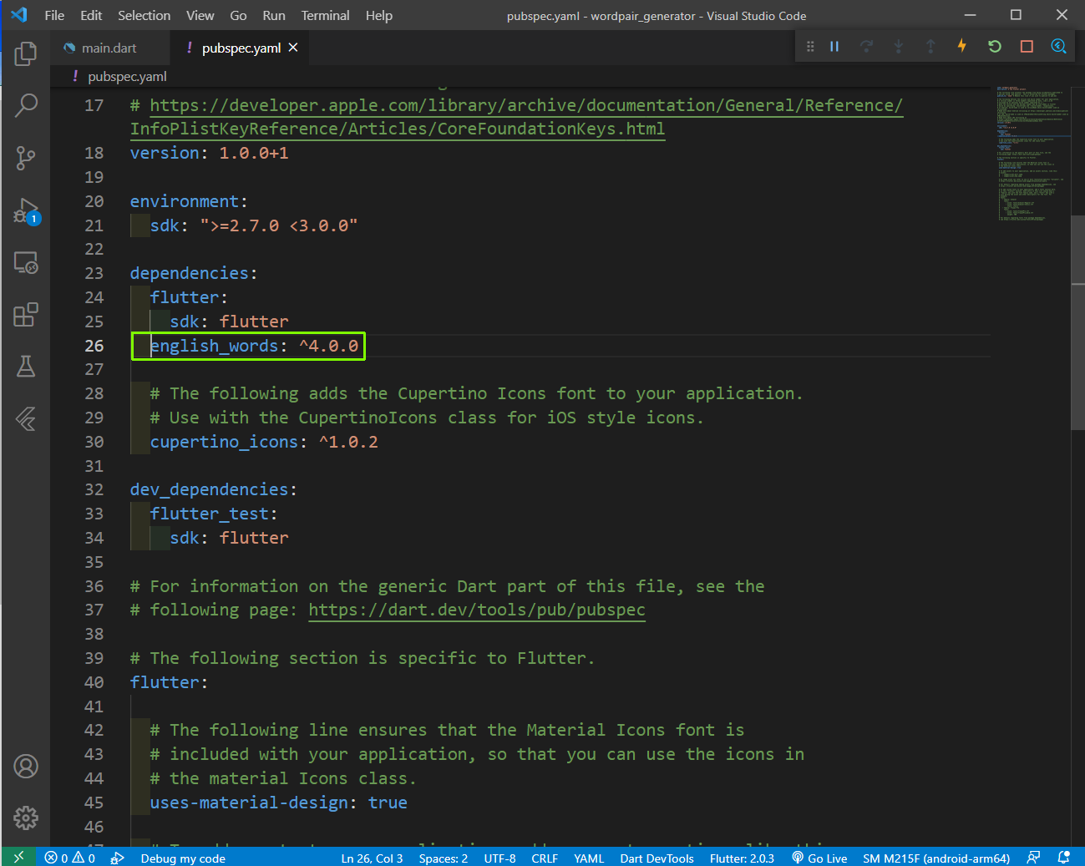This screenshot has height=866, width=1085.
Task: Open the Search view
Action: tap(26, 105)
